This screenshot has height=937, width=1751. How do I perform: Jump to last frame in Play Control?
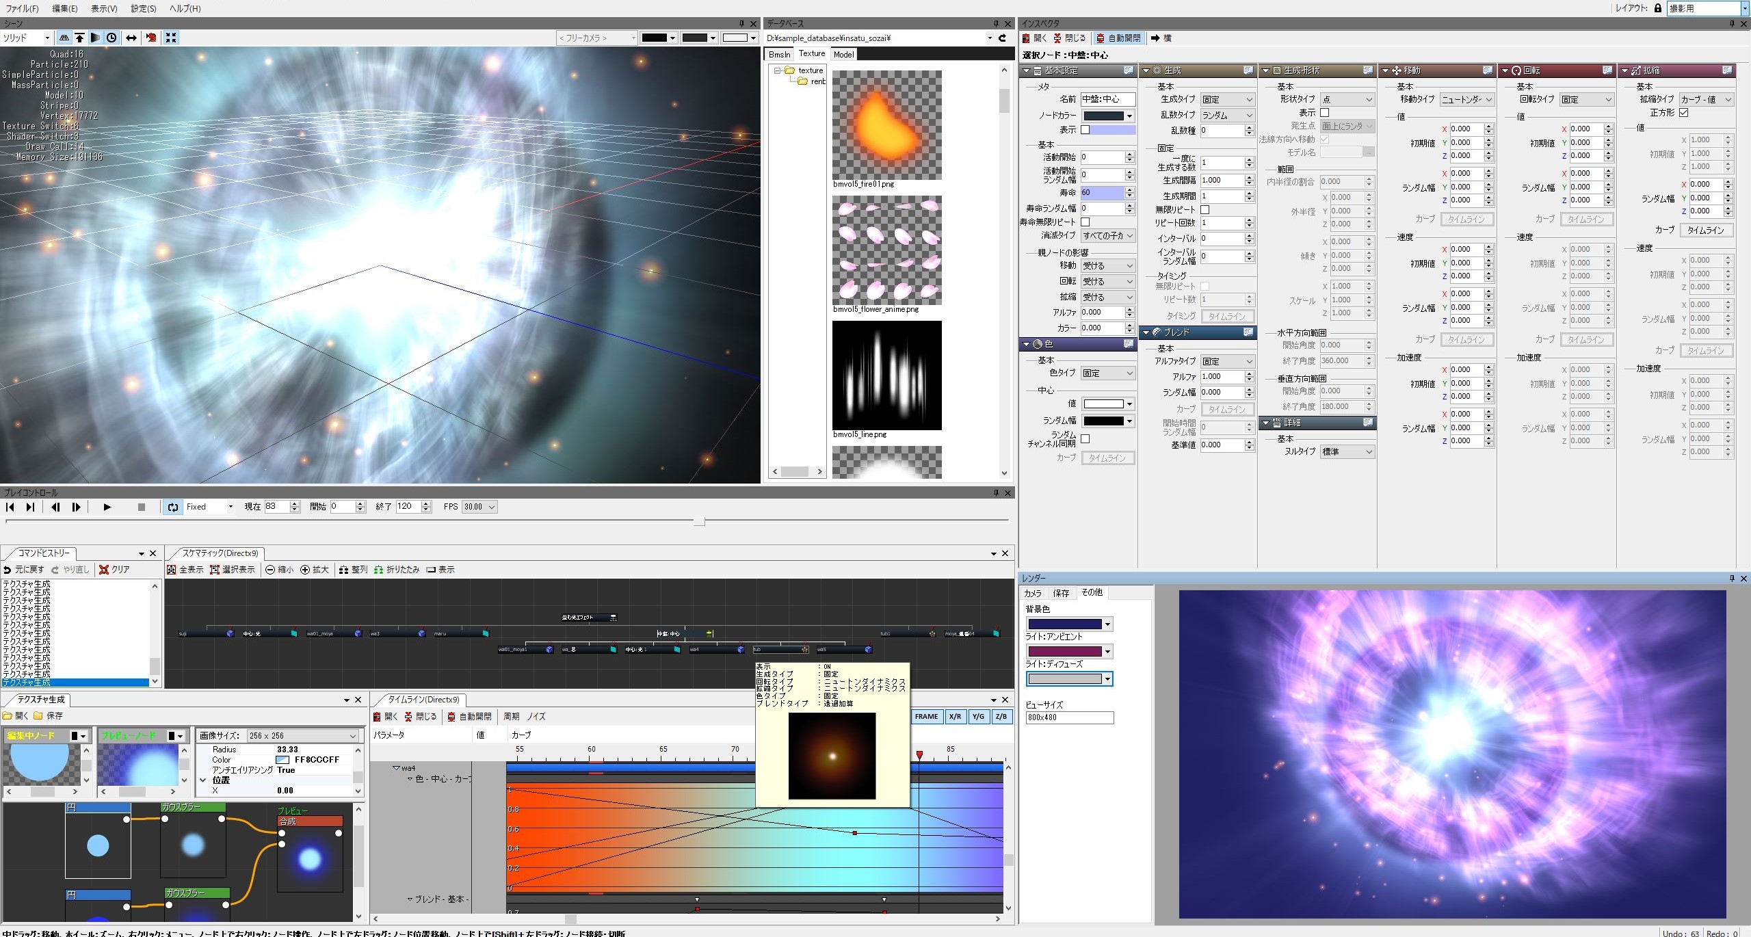tap(30, 507)
